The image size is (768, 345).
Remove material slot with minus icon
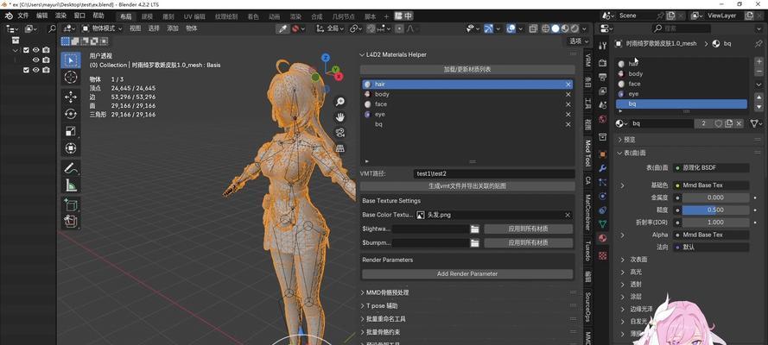(758, 72)
